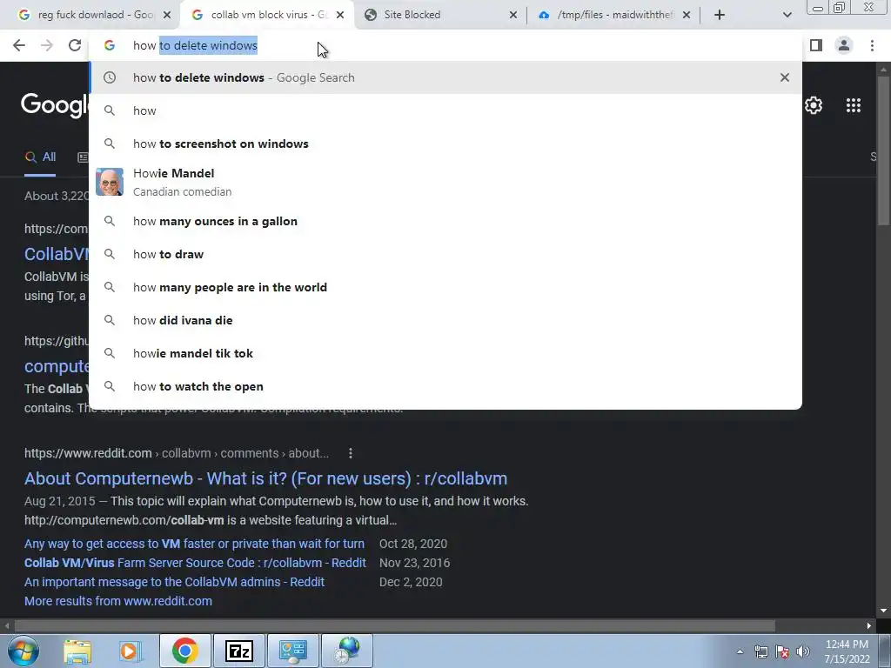Click the Chrome taskbar icon
This screenshot has width=891, height=668.
tap(184, 651)
